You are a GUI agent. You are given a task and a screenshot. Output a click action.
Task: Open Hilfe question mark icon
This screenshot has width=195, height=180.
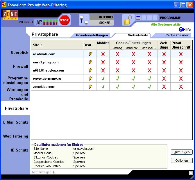coord(181,29)
